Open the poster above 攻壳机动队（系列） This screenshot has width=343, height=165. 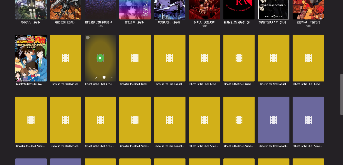(x=170, y=10)
